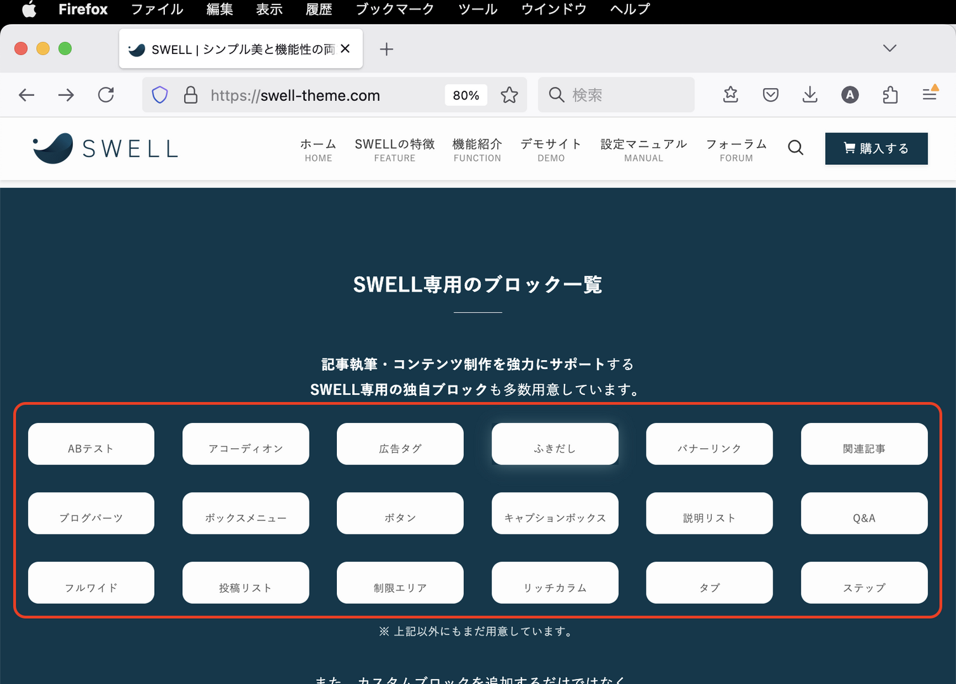The image size is (956, 684).
Task: Open the 履歴 menu
Action: coord(318,10)
